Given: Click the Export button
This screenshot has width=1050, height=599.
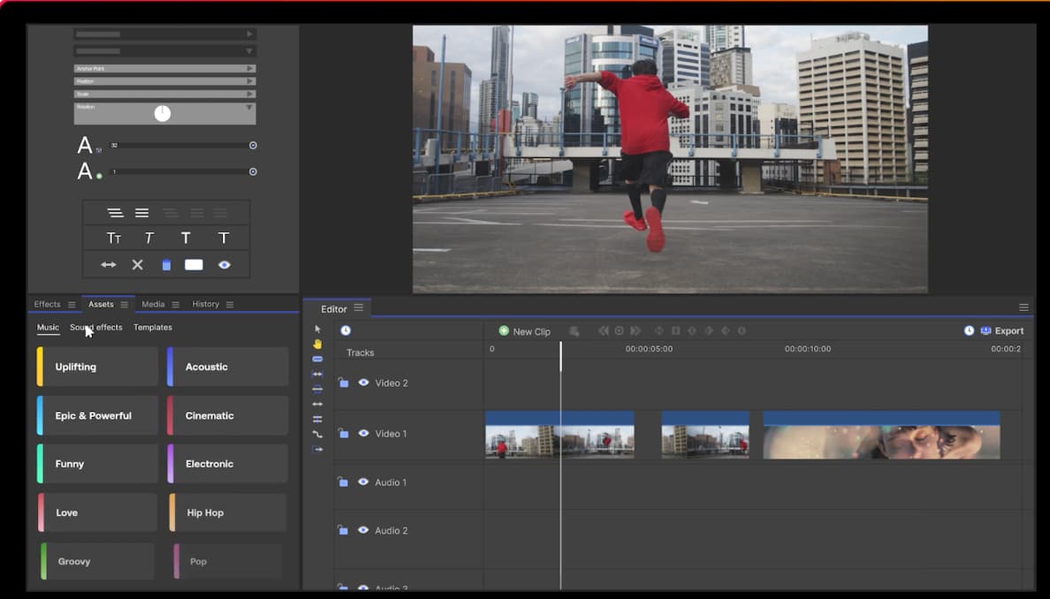Looking at the screenshot, I should point(1001,331).
